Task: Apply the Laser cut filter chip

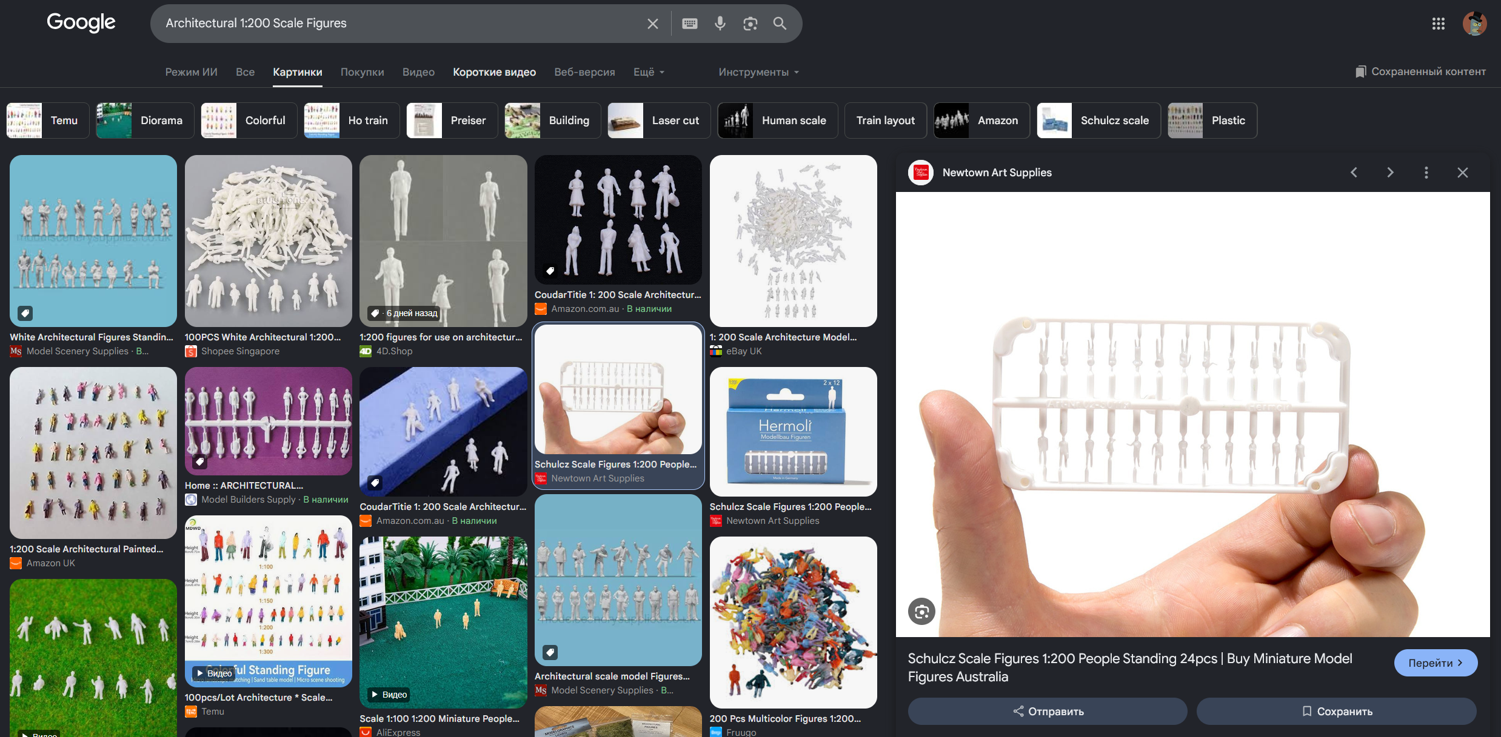Action: (660, 121)
